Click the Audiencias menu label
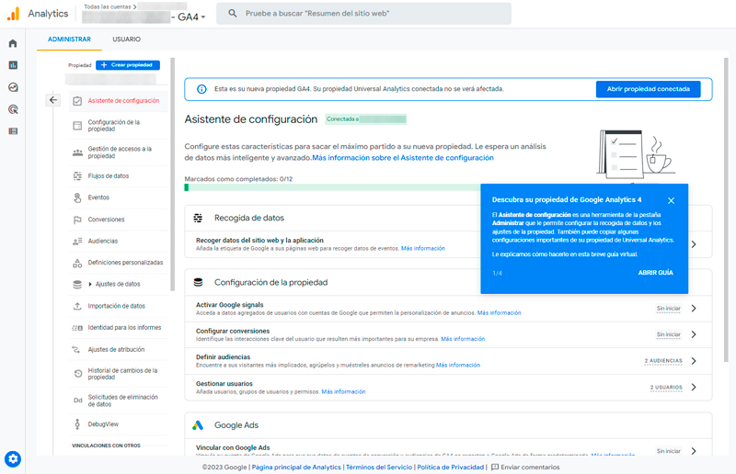Viewport: 736px width, 474px height. (103, 241)
